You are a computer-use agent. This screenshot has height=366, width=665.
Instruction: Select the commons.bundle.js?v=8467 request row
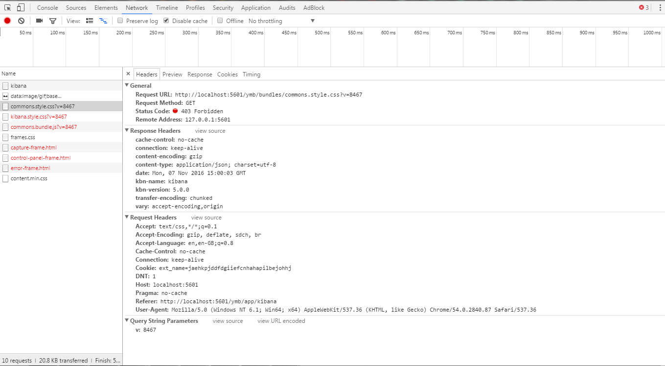click(61, 127)
